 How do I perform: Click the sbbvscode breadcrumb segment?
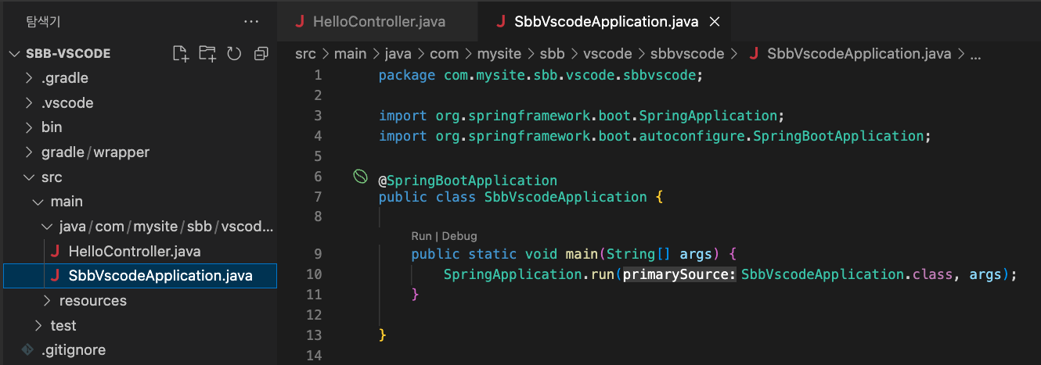(x=687, y=54)
